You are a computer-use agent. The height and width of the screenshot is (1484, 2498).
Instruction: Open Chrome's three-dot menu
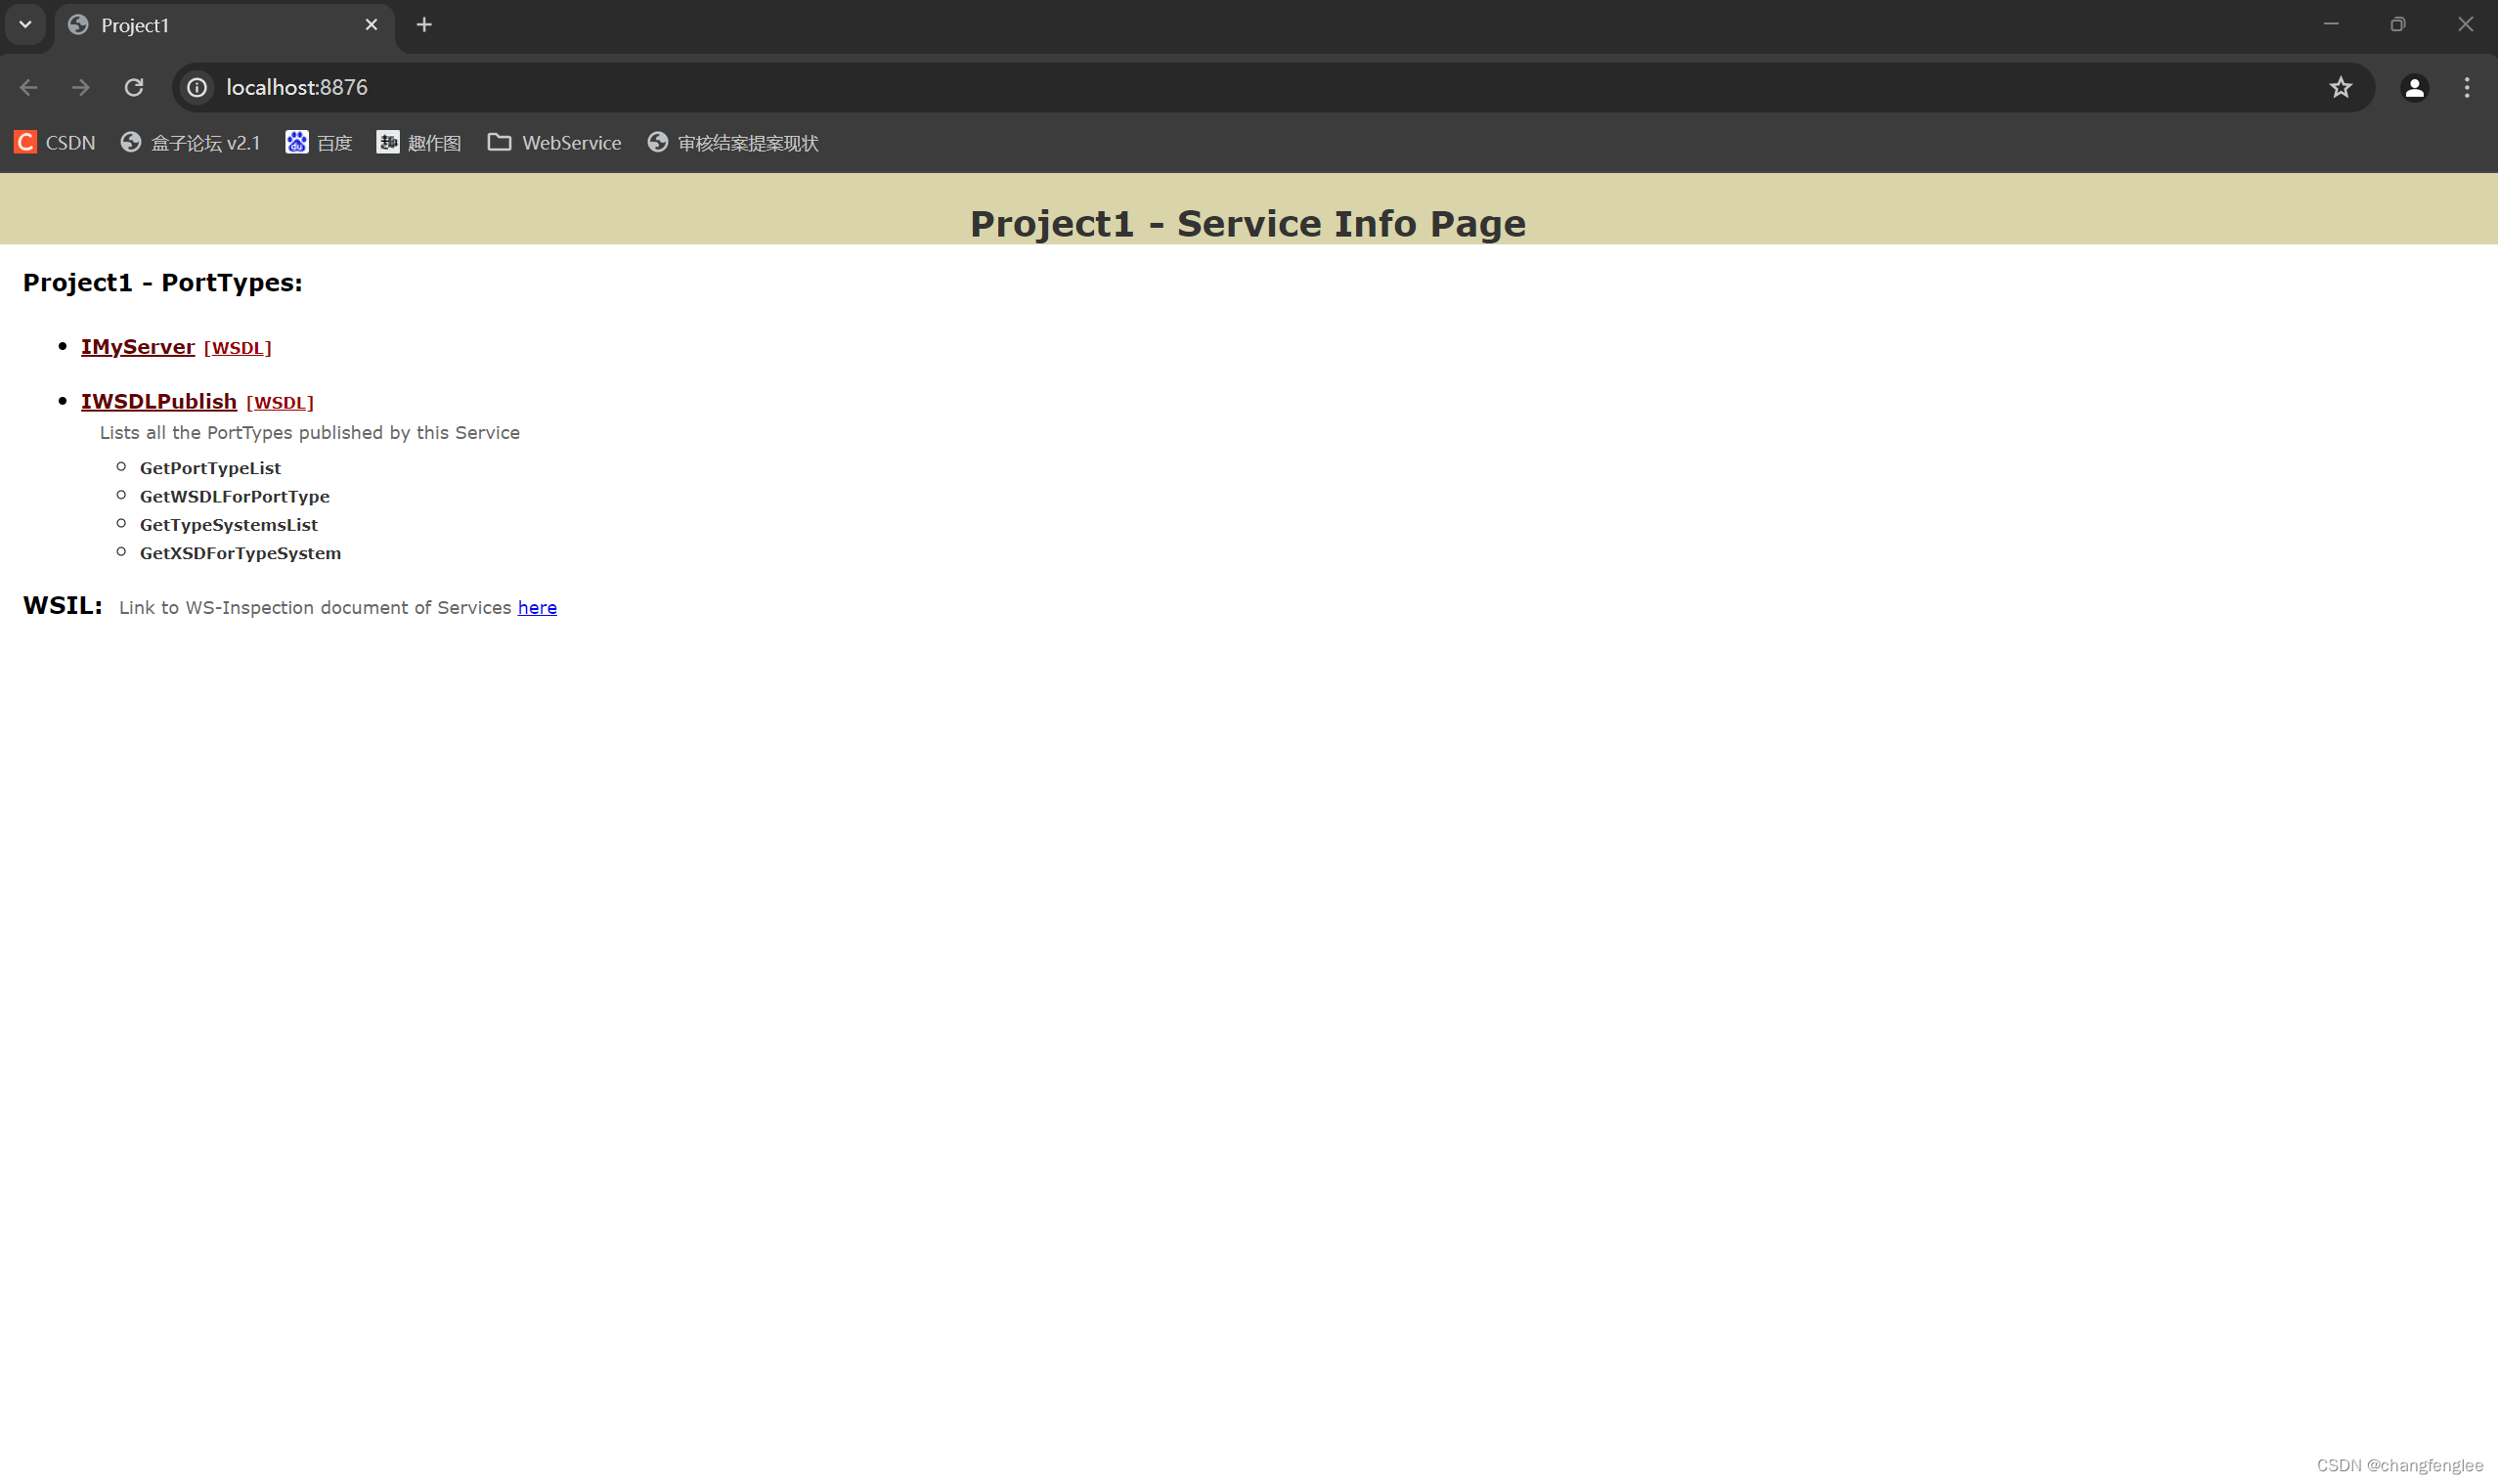pyautogui.click(x=2467, y=88)
